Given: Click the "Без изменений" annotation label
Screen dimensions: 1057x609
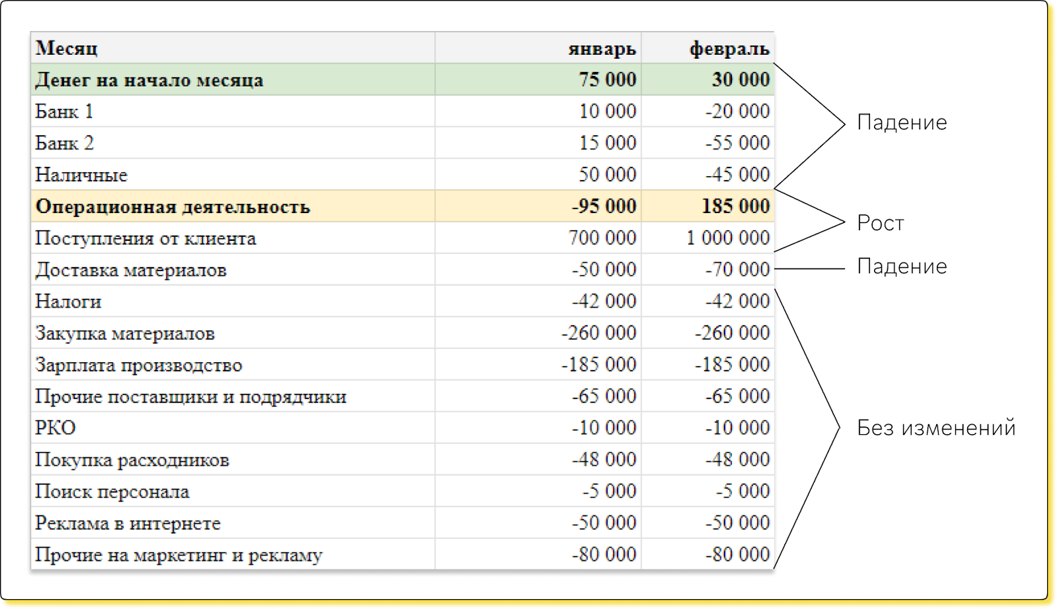Looking at the screenshot, I should pyautogui.click(x=935, y=428).
